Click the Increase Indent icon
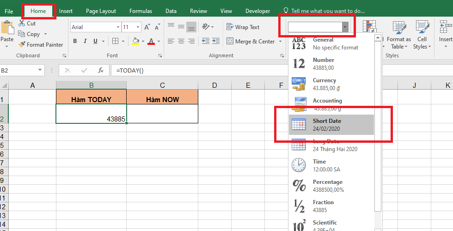The image size is (453, 231). point(214,42)
